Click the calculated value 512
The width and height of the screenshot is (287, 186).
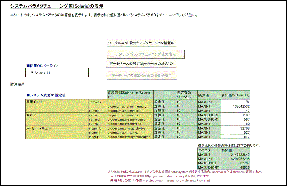(235, 137)
